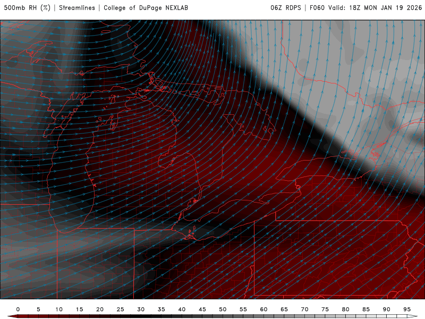Click the "5" label on the color scale

point(38,309)
